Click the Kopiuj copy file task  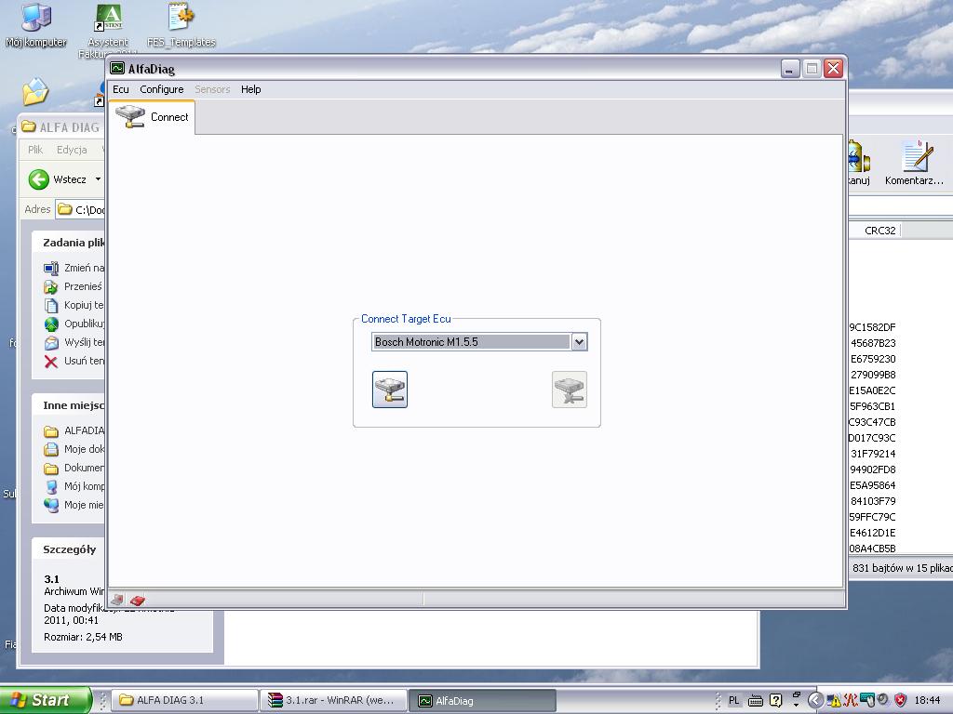pyautogui.click(x=74, y=305)
